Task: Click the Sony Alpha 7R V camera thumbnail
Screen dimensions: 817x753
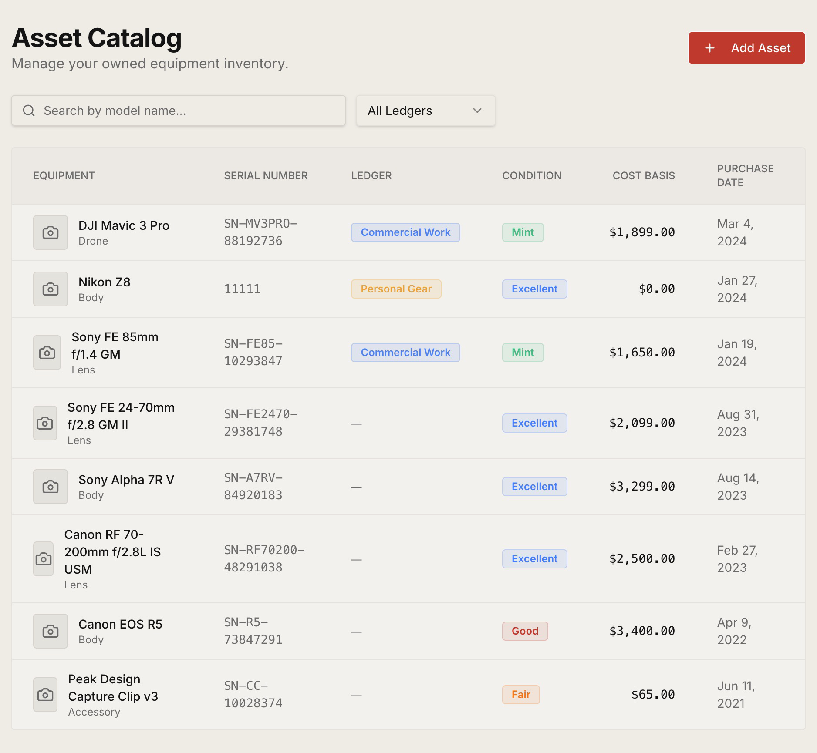Action: pos(51,487)
